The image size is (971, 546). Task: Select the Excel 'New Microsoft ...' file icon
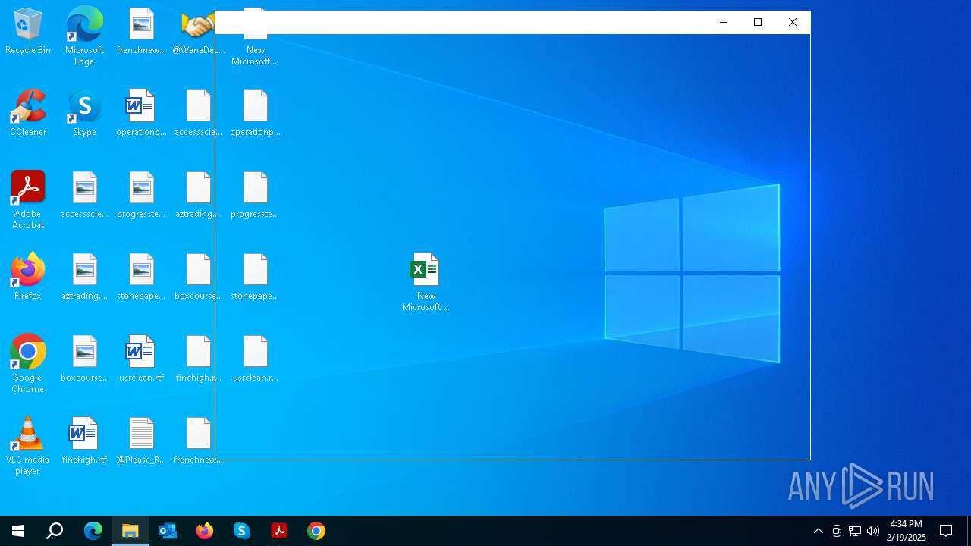pyautogui.click(x=426, y=282)
